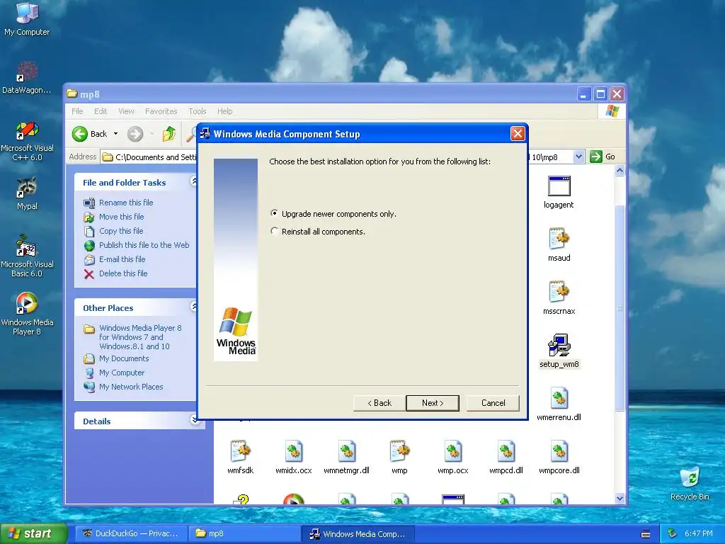Select the wmpcd.dll file icon
The image size is (725, 544).
[x=506, y=451]
